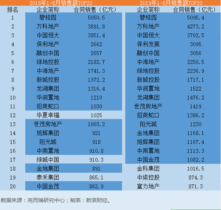
Task: Click the header title 2018年1-8月销售额TOP20
Action: point(61,3)
